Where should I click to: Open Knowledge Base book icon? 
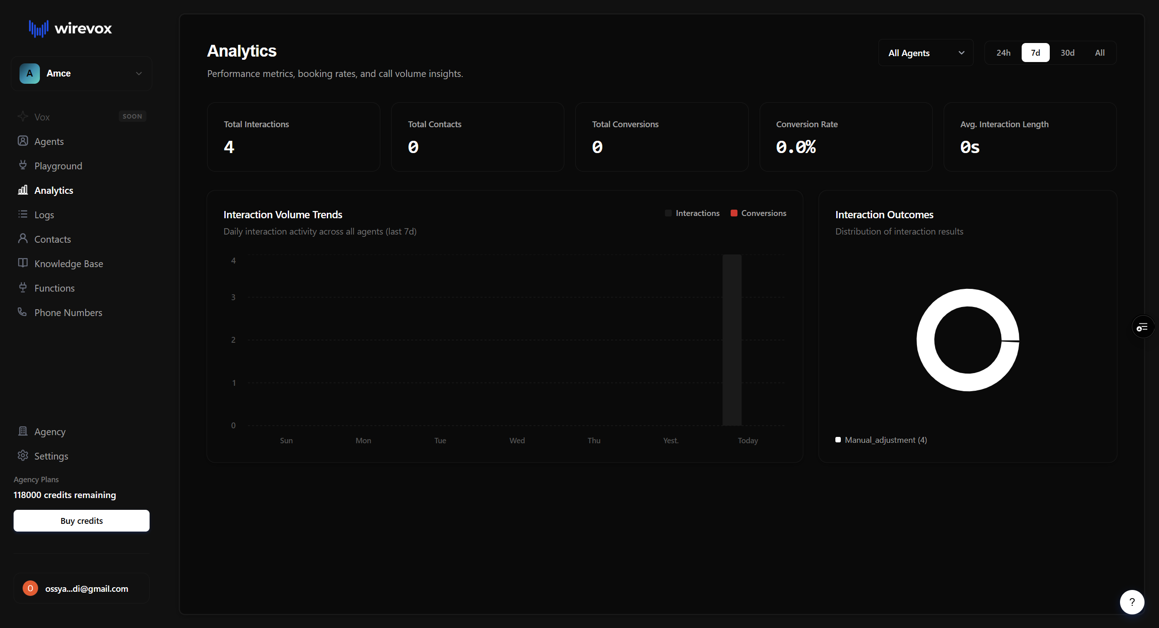23,263
